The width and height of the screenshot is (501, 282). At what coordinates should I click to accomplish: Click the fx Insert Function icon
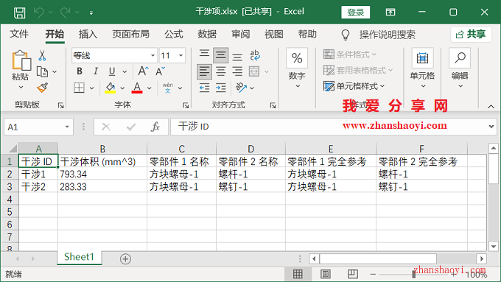point(155,127)
